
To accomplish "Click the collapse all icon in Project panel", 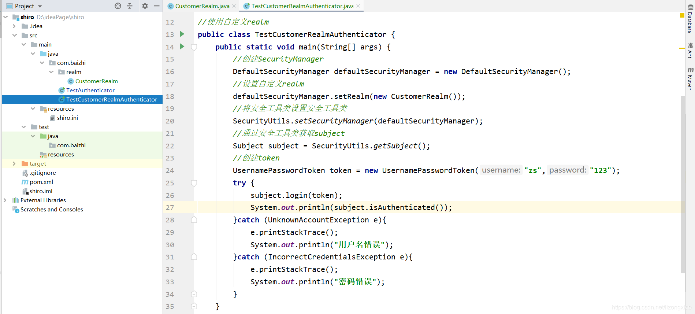I will point(130,6).
